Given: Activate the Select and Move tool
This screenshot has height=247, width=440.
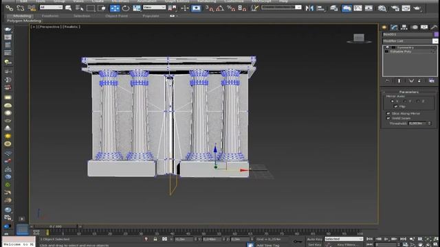Looking at the screenshot, I should (115, 8).
